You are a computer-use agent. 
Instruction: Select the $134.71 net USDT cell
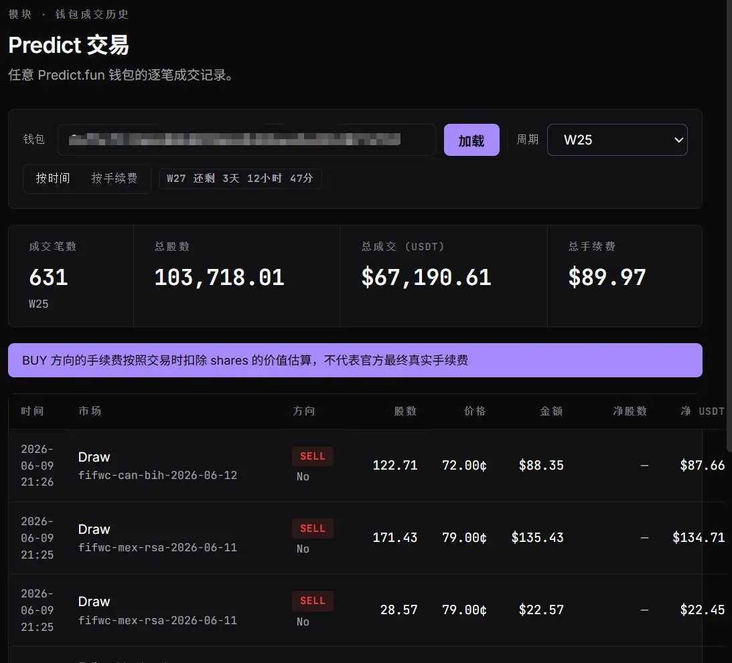pos(699,538)
